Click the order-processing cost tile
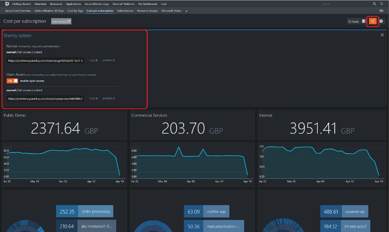This screenshot has width=389, height=232. click(x=85, y=211)
